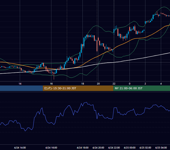Click the 4 hour label on price chart axis
Viewport: 170px width, 150px height.
point(161,84)
